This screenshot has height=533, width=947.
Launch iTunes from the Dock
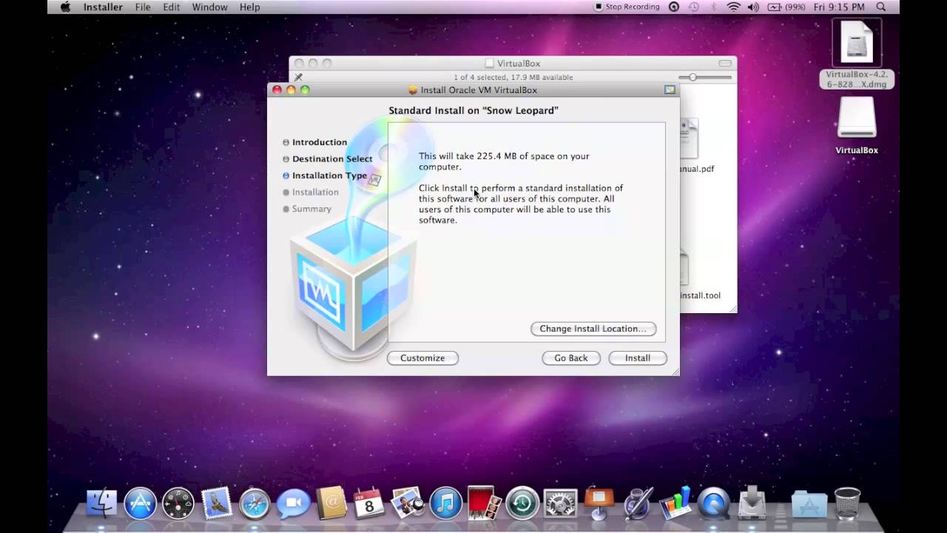click(x=446, y=503)
